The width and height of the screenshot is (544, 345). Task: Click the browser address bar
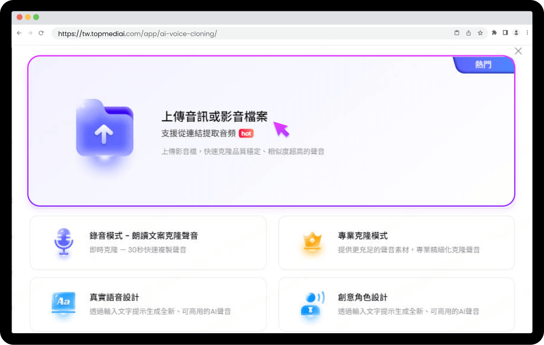click(x=181, y=33)
